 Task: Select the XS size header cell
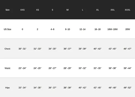[x=38, y=10]
